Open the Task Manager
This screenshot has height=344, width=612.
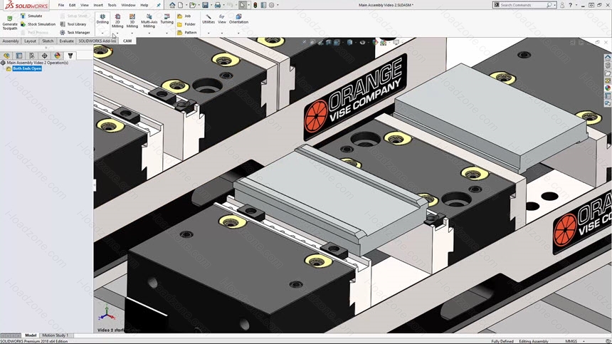click(x=75, y=33)
